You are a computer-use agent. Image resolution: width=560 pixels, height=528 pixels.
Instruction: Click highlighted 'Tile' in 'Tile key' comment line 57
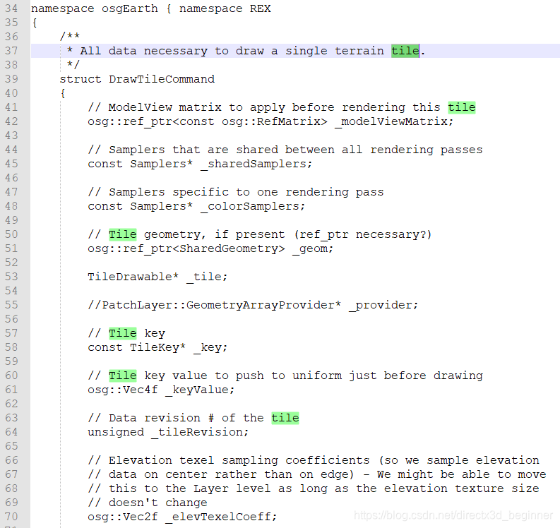(123, 333)
